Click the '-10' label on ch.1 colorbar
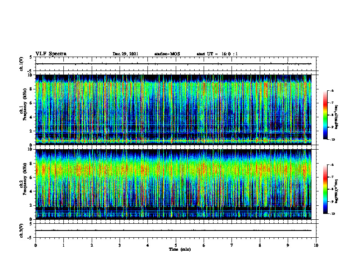Image resolution: width=356 pixels, height=275 pixels. pyautogui.click(x=332, y=139)
